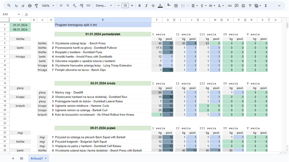
Task: Insert a chart using the chart icon
Action: (243, 6)
